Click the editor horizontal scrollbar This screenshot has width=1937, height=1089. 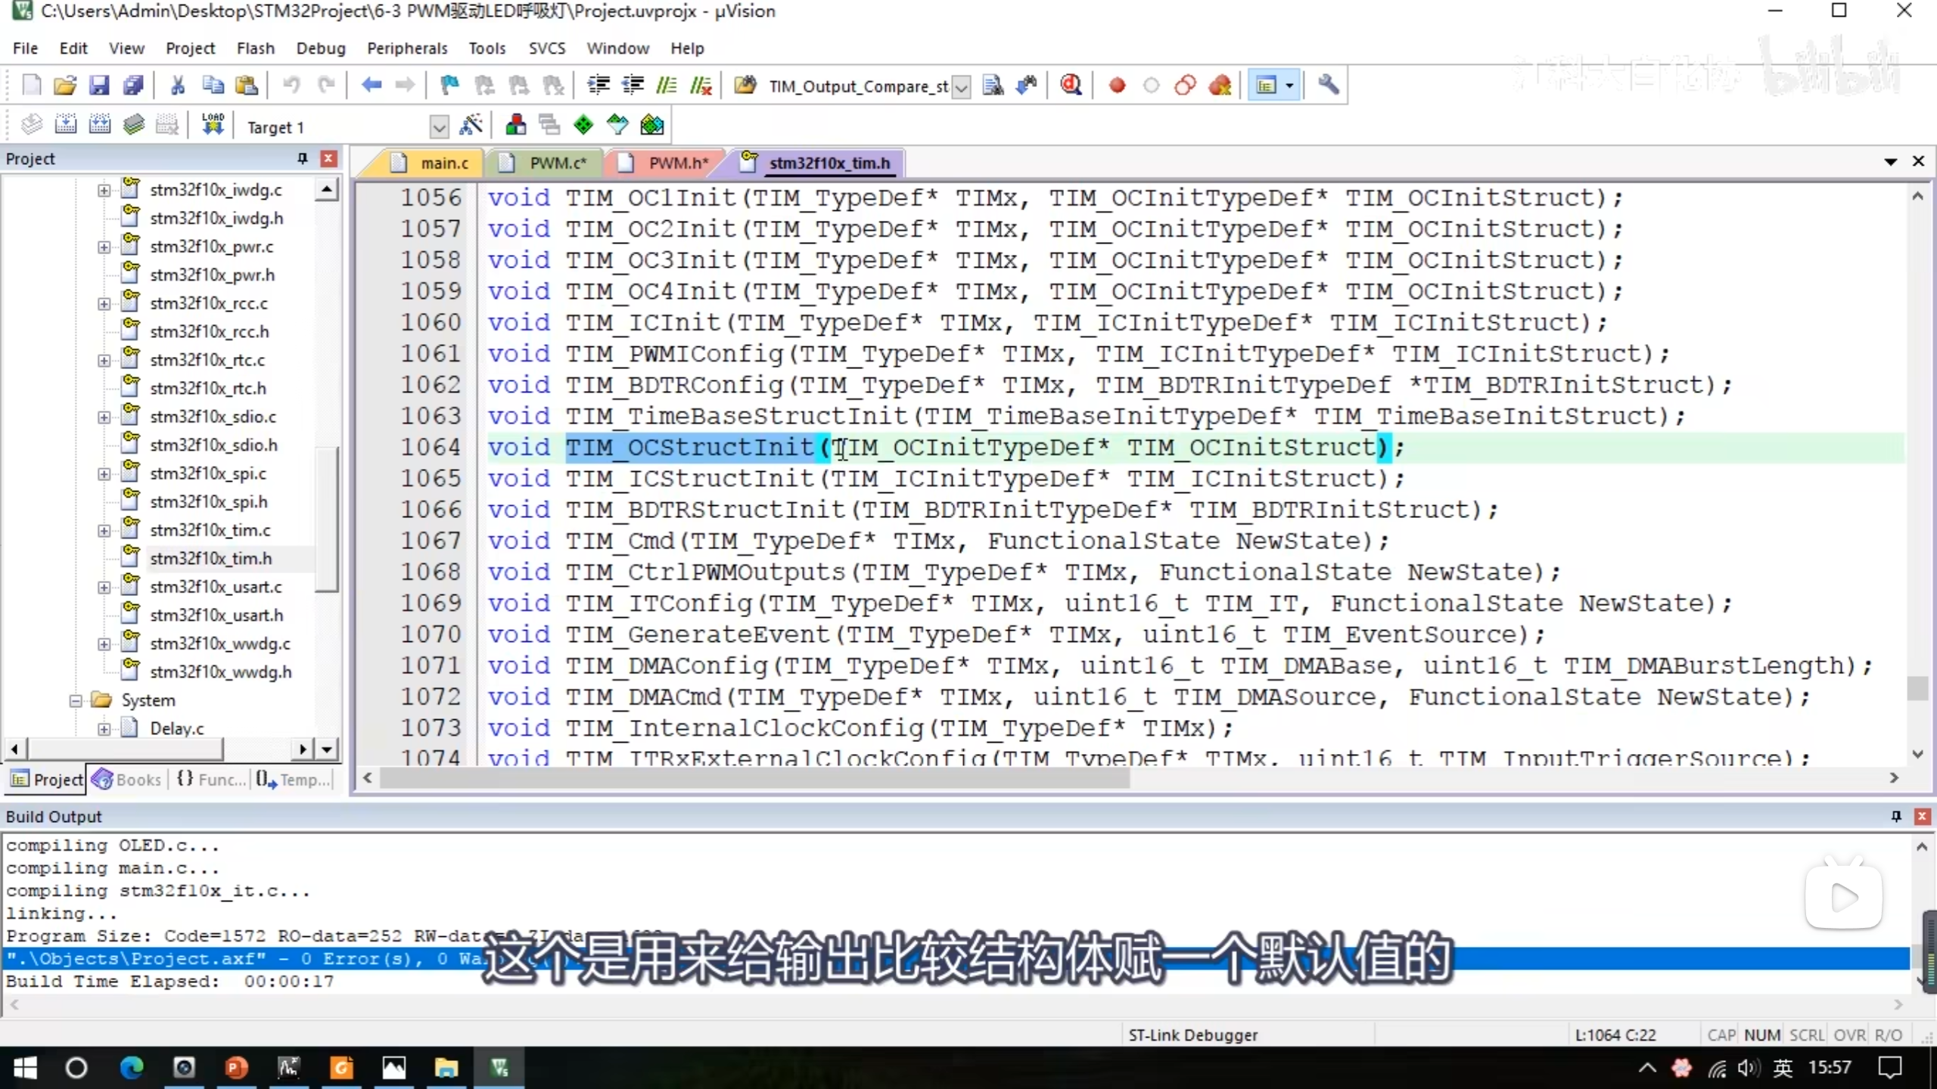(x=757, y=778)
